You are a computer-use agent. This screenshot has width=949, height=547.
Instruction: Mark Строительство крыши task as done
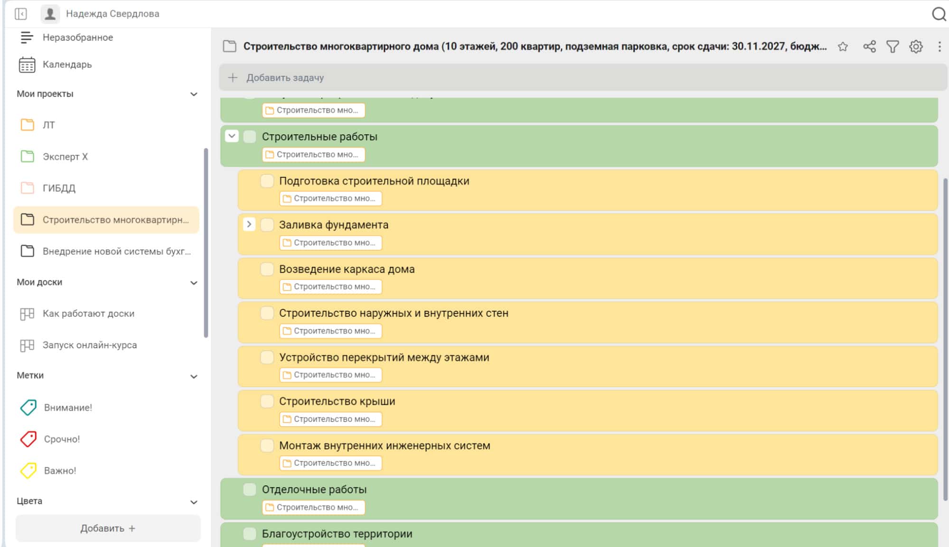tap(267, 401)
